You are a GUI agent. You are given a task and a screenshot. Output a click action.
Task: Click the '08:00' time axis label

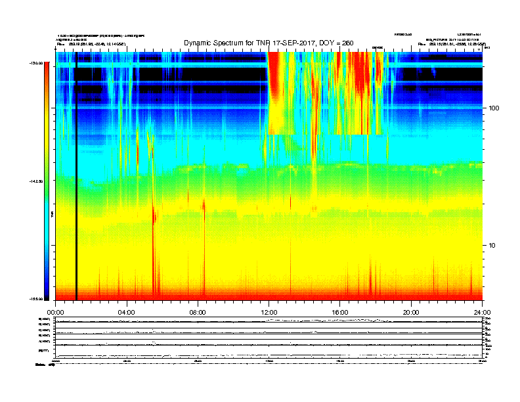coord(198,313)
